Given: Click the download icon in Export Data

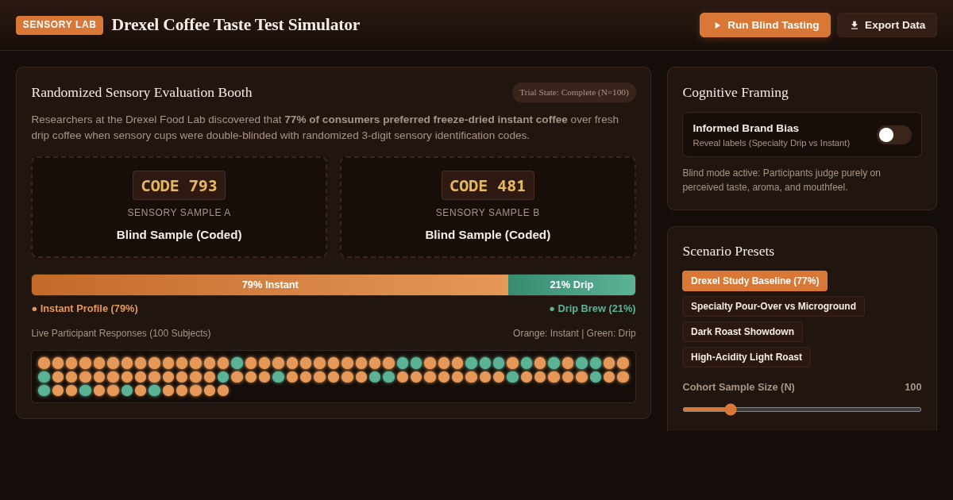Looking at the screenshot, I should pyautogui.click(x=855, y=25).
